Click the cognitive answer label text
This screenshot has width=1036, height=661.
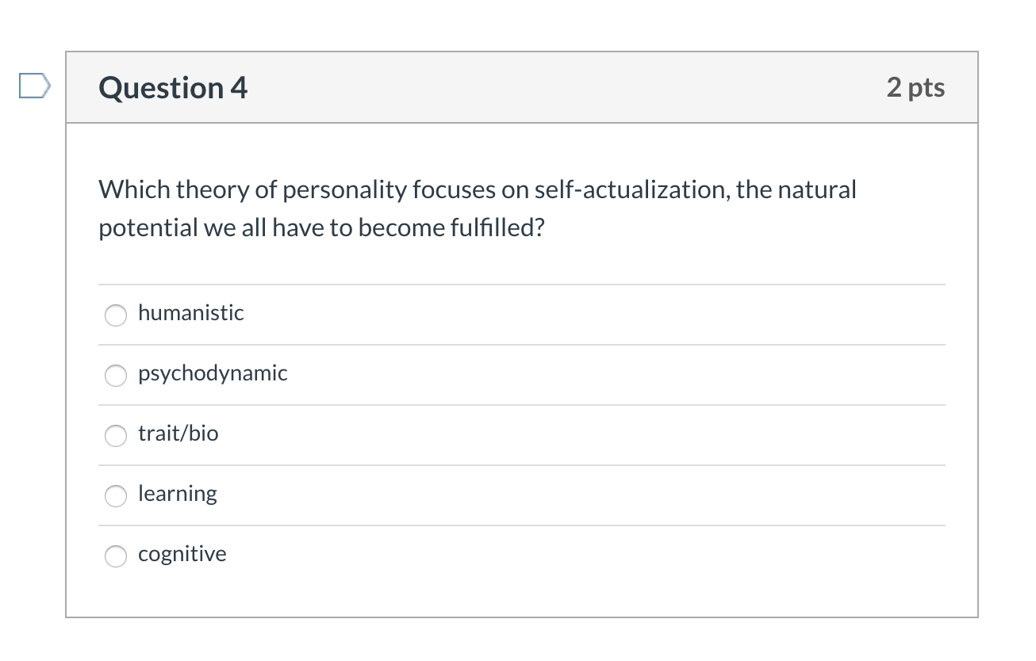pos(182,553)
